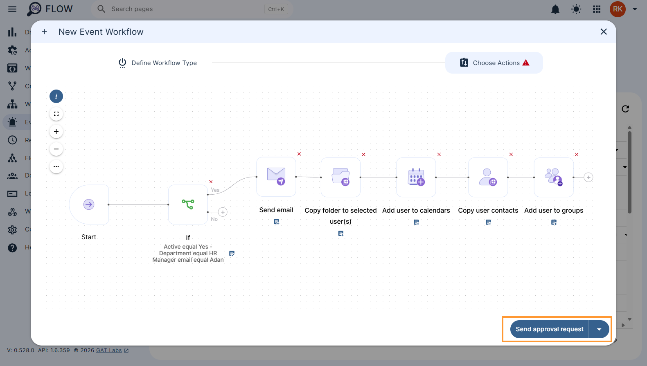Close the New Event Workflow dialog
The height and width of the screenshot is (366, 647).
pos(603,31)
